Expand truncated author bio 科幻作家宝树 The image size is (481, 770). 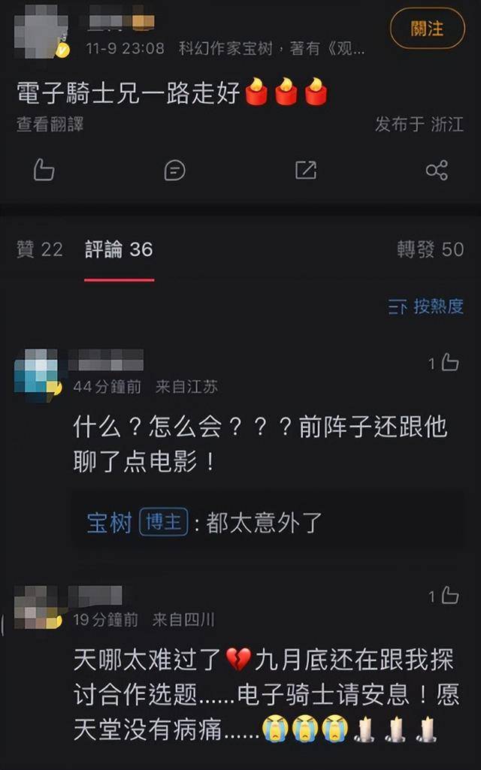pos(272,48)
